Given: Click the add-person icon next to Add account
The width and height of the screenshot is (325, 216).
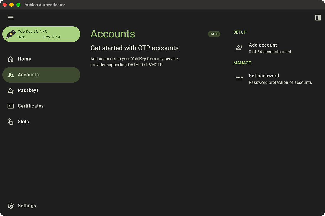Looking at the screenshot, I should [x=239, y=48].
